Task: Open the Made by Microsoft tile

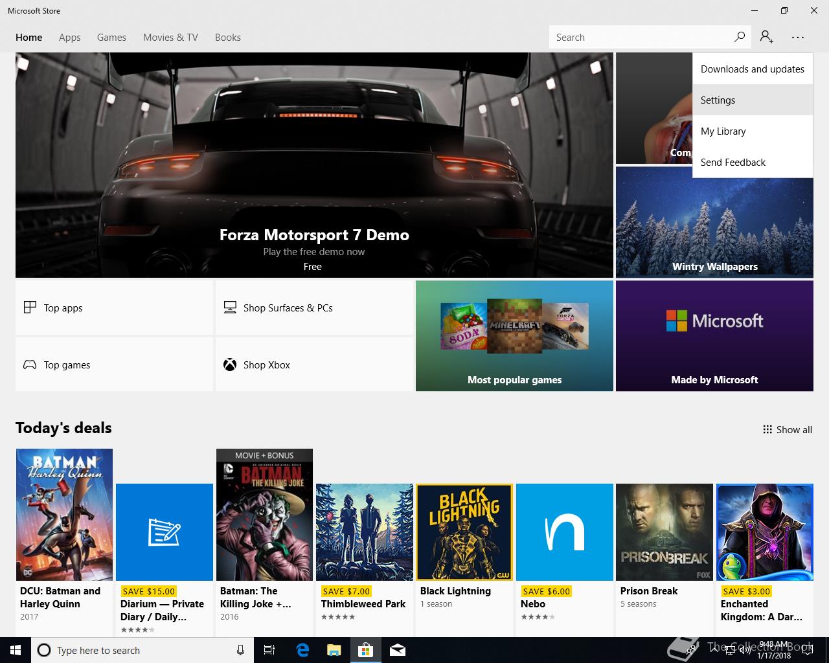Action: point(714,335)
